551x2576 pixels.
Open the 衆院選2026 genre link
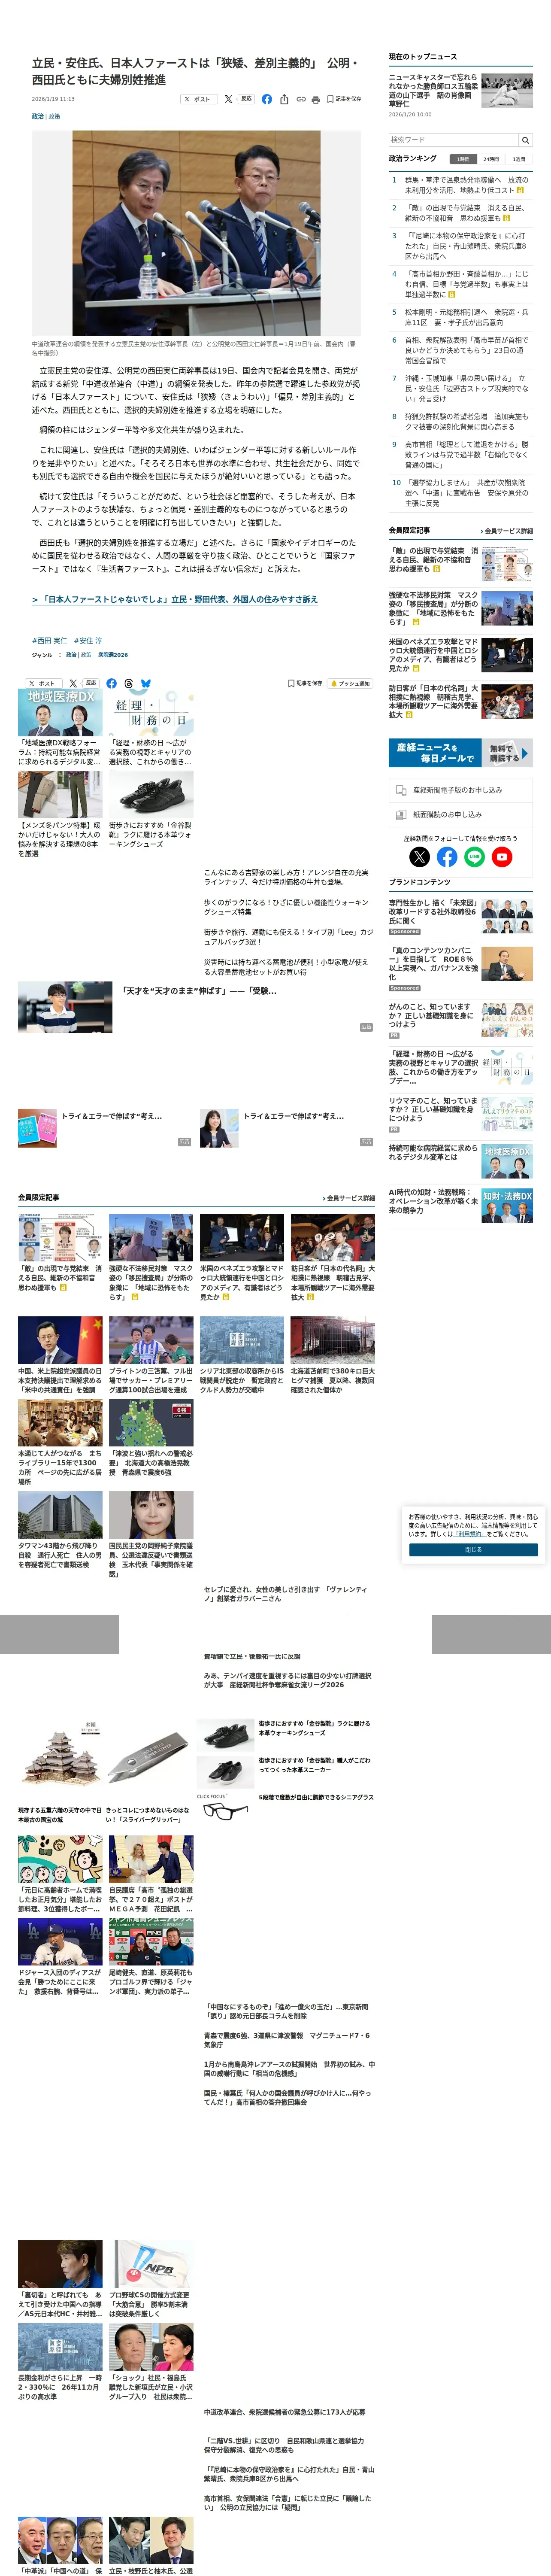[113, 655]
